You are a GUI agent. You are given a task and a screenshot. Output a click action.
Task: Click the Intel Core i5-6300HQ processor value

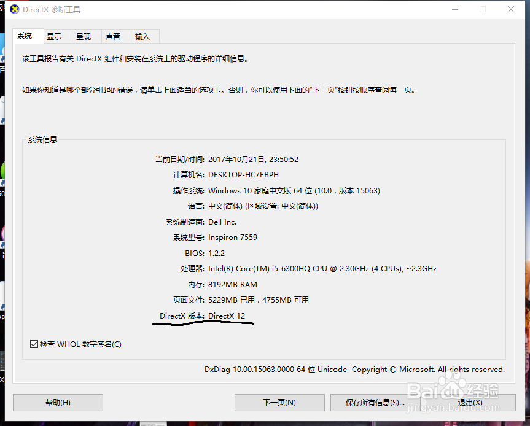pos(322,269)
